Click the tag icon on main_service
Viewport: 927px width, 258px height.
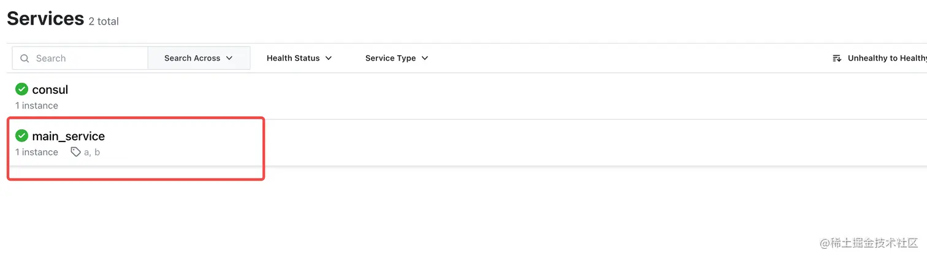coord(75,152)
